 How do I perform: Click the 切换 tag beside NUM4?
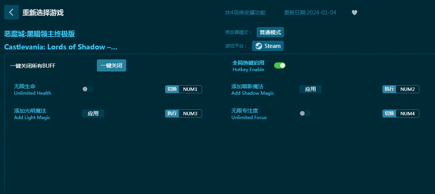click(x=389, y=113)
